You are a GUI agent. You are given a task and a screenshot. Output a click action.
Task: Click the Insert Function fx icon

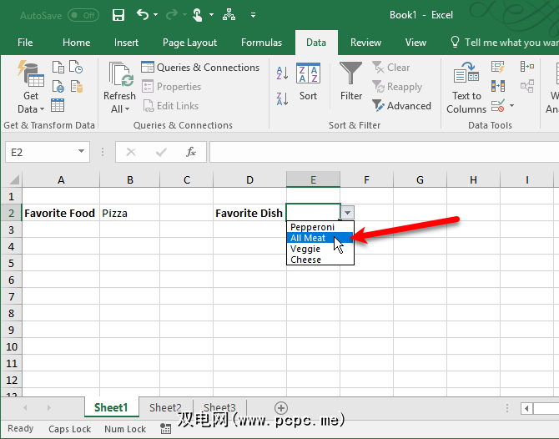coord(191,152)
